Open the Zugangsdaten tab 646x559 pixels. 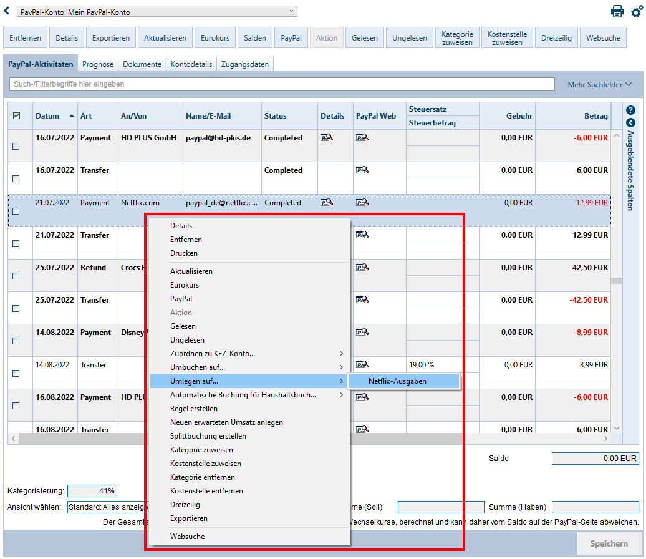point(245,64)
